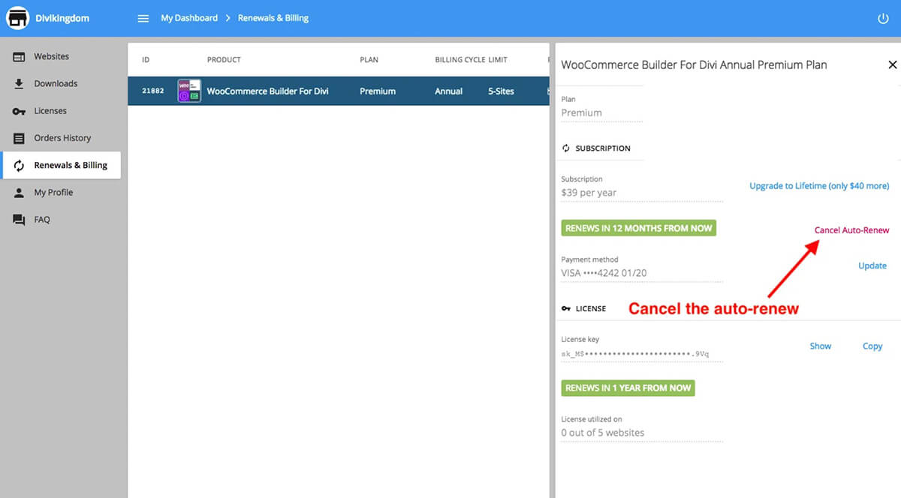Click My Dashboard breadcrumb
Viewport: 901px width, 498px height.
tap(189, 18)
